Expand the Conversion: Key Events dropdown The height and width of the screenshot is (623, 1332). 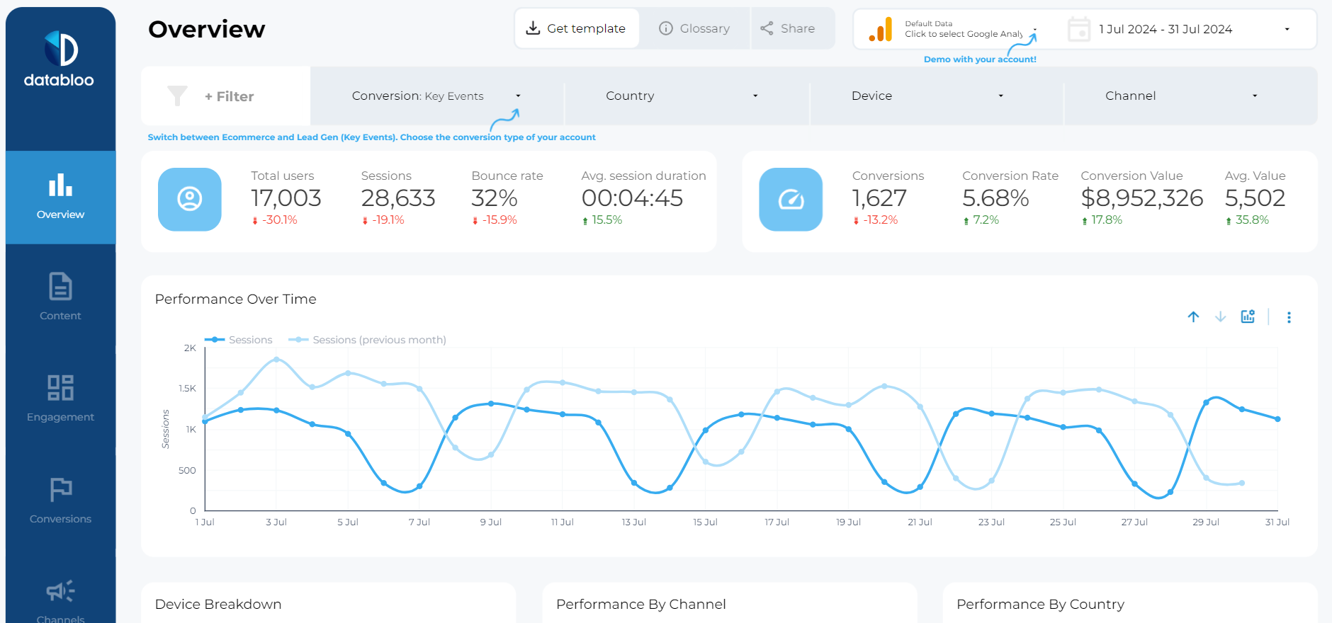(x=436, y=96)
